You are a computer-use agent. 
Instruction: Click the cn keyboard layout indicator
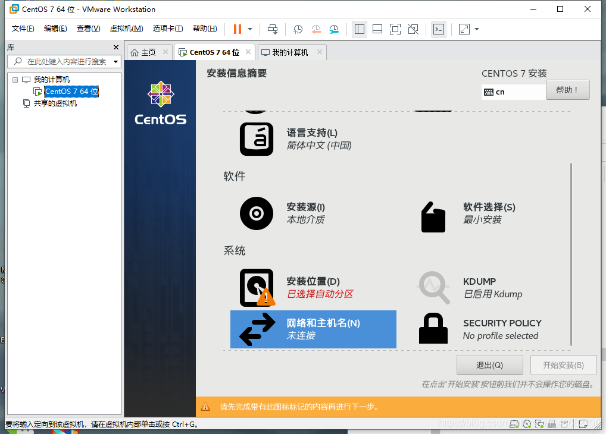point(513,92)
